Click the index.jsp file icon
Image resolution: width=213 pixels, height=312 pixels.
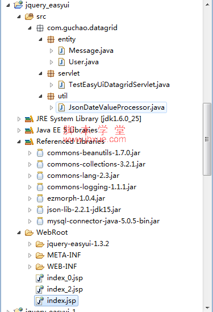click(40, 301)
